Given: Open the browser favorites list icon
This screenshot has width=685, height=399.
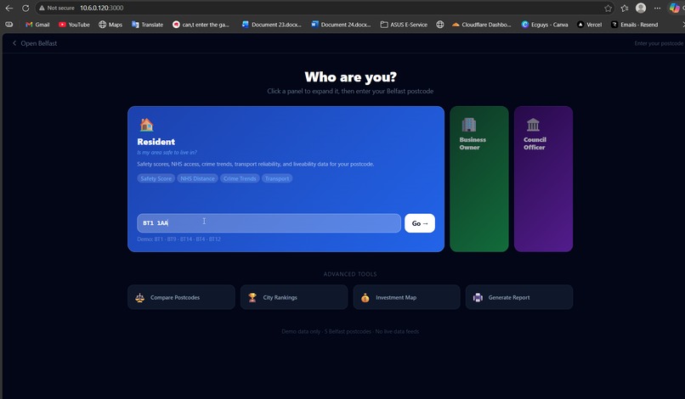Looking at the screenshot, I should pos(625,8).
